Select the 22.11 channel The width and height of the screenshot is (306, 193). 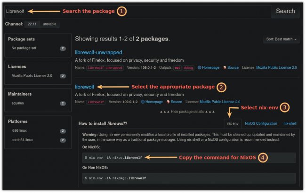[x=32, y=24]
